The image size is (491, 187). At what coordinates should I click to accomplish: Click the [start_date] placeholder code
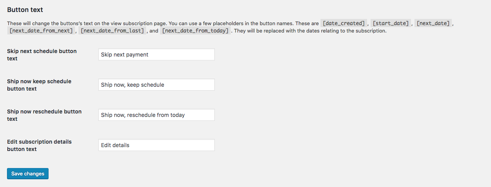[x=391, y=23]
